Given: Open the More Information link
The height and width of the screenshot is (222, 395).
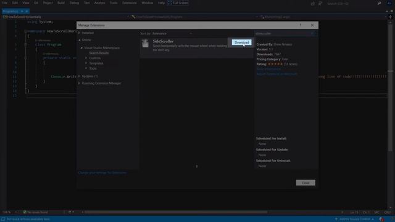Looking at the screenshot, I should pos(268,69).
